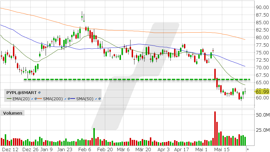Click the 61.99 current price tag

point(262,92)
